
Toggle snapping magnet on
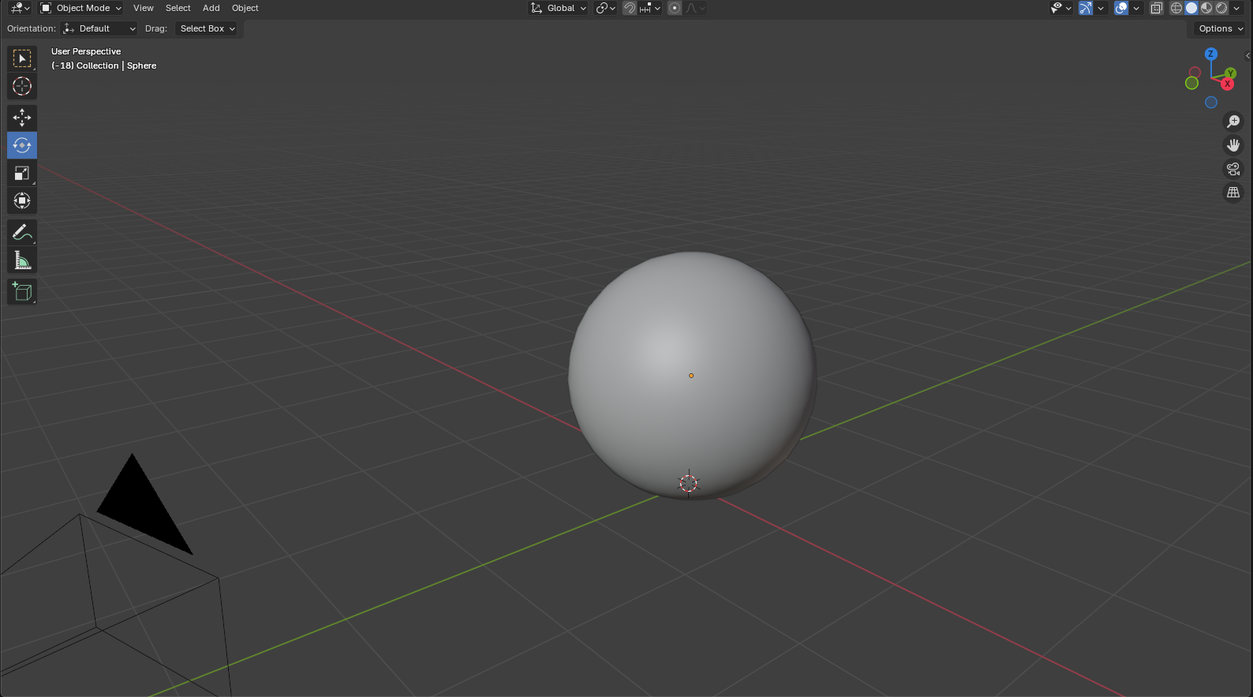click(630, 8)
